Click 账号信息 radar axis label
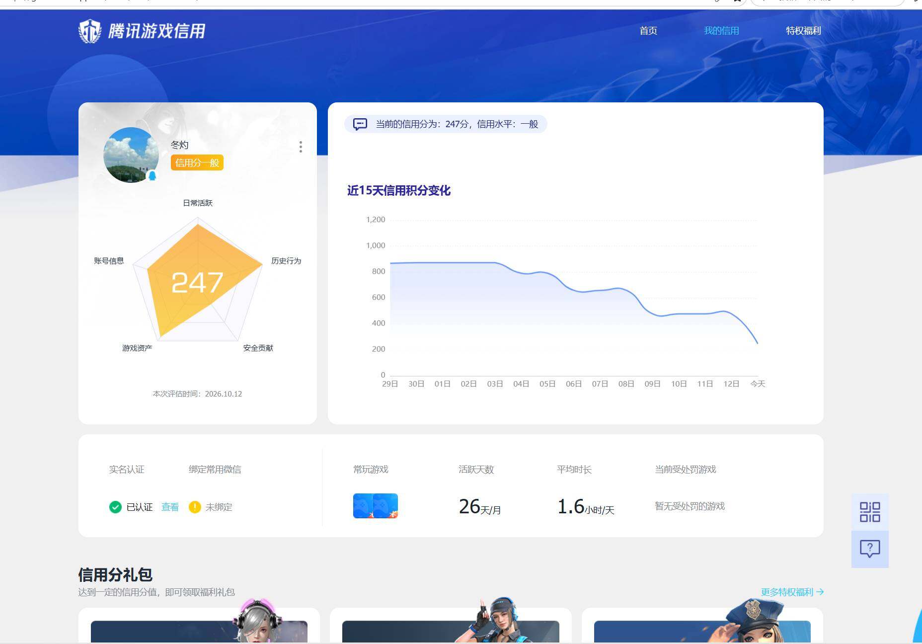 point(109,261)
